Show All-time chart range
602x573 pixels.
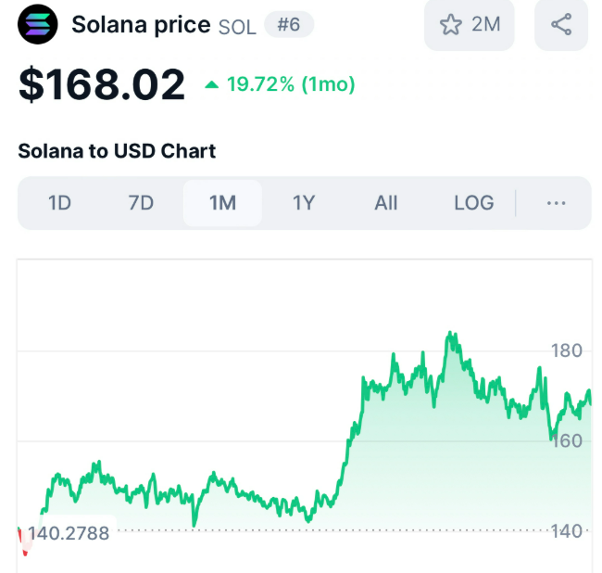point(386,203)
